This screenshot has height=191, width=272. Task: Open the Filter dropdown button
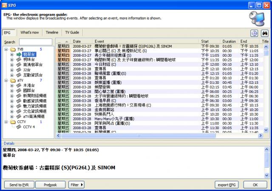76,185
